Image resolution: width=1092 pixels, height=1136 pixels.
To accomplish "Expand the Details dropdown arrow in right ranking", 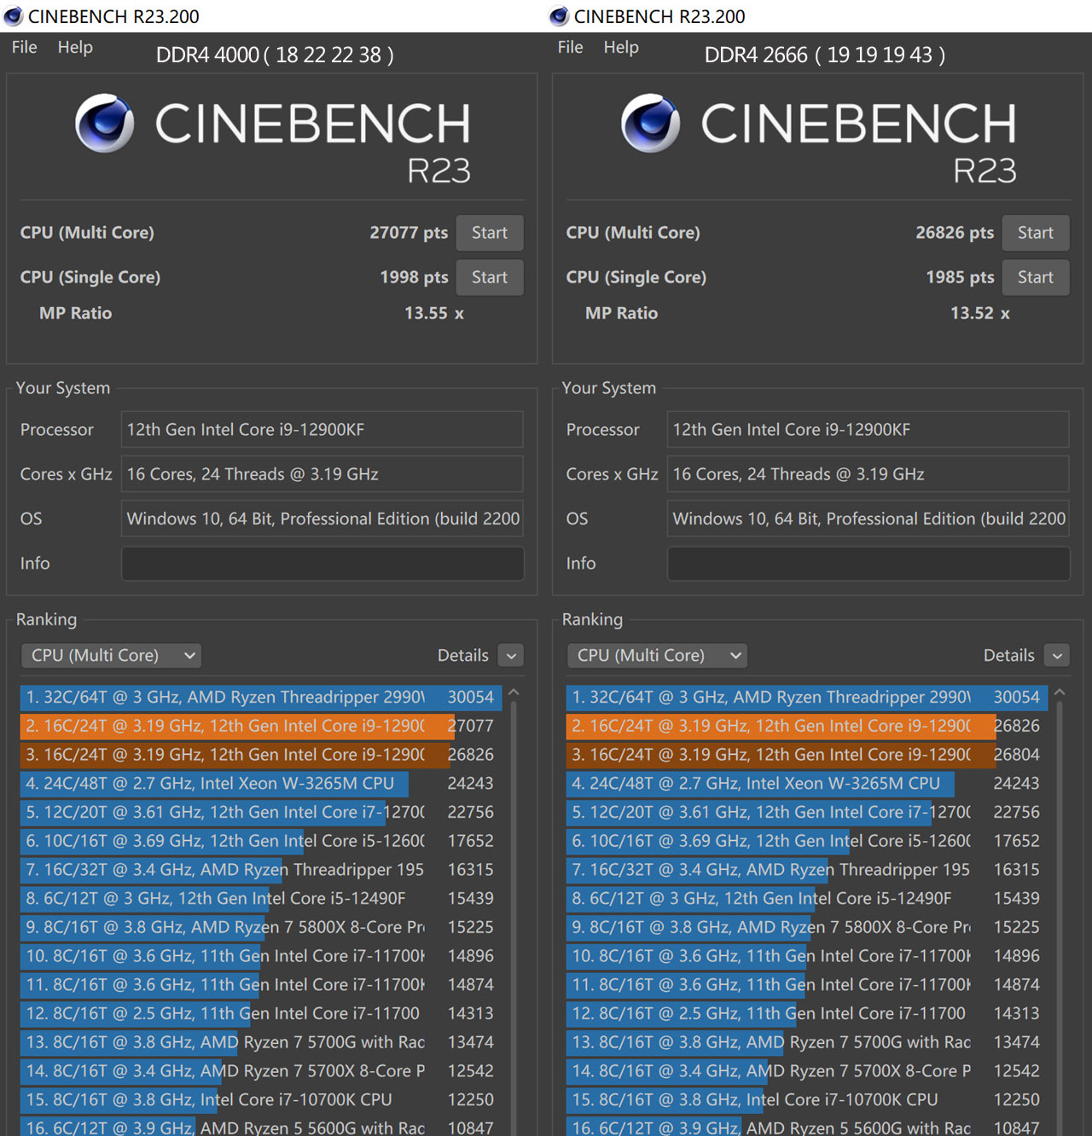I will (1057, 655).
